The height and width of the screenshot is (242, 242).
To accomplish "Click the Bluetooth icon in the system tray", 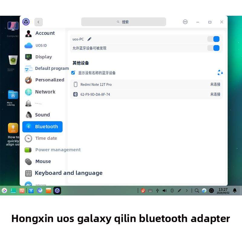I will coord(172,191).
